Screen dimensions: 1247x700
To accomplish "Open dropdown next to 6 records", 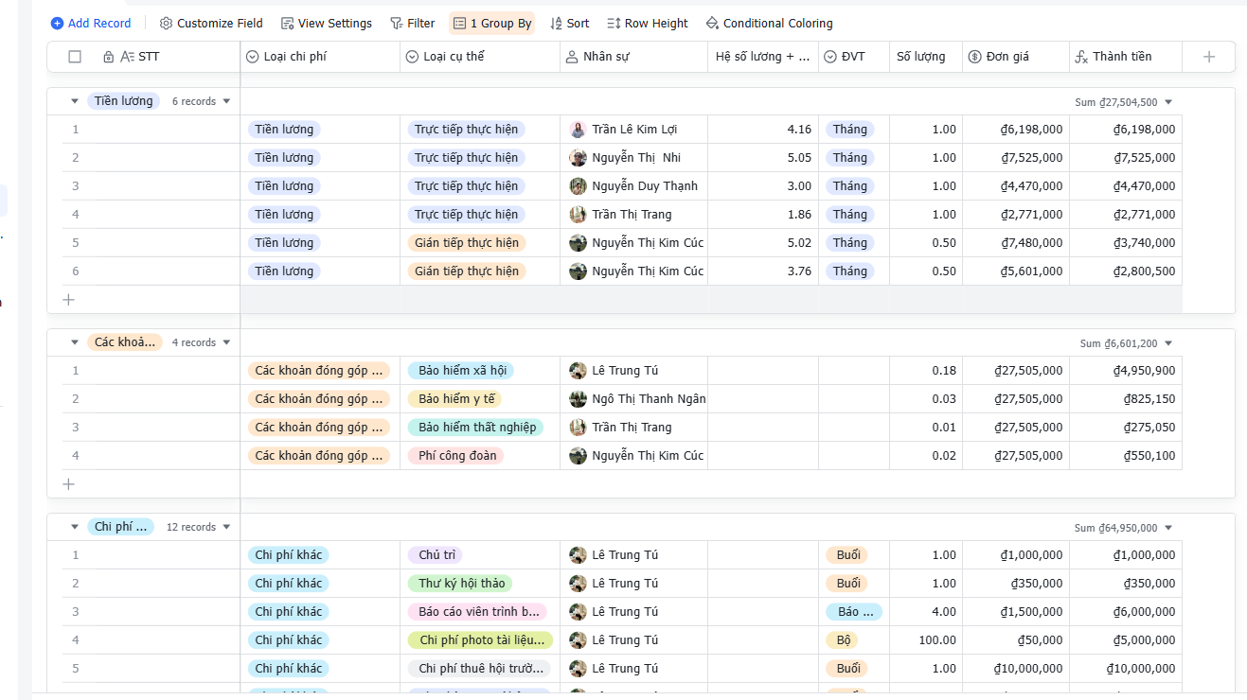I will point(226,101).
